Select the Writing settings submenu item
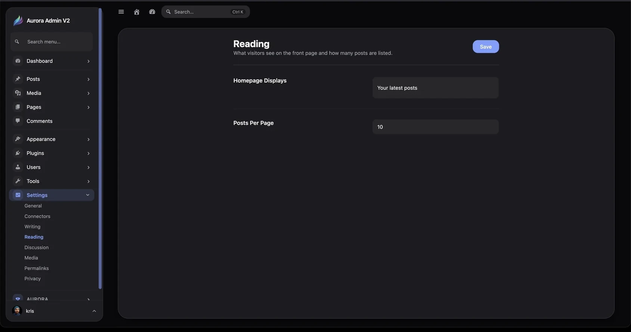The image size is (631, 332). click(x=33, y=226)
